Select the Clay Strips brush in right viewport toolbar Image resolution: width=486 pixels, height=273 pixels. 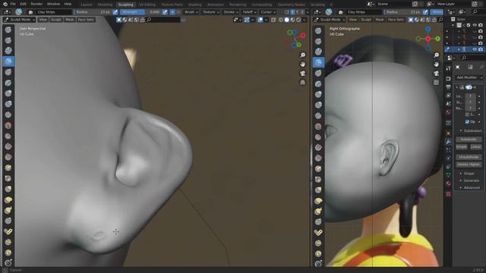point(318,62)
